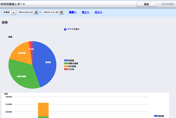Viewport: 176px width, 118px height.
Task: Open the end date calendar picker icon
Action: tap(61, 12)
